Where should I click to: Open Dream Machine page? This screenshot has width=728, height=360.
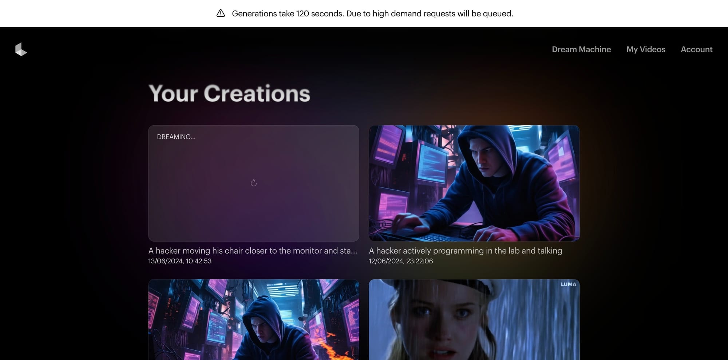(x=581, y=49)
